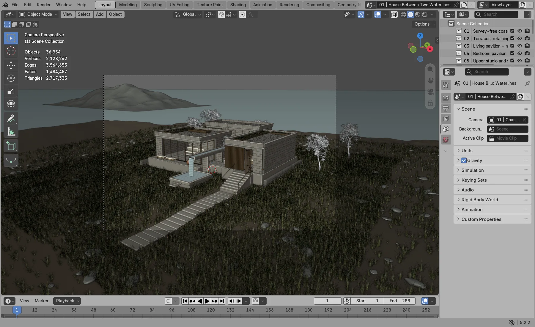This screenshot has height=327, width=535.
Task: Choose the Measure tool
Action: 11,132
